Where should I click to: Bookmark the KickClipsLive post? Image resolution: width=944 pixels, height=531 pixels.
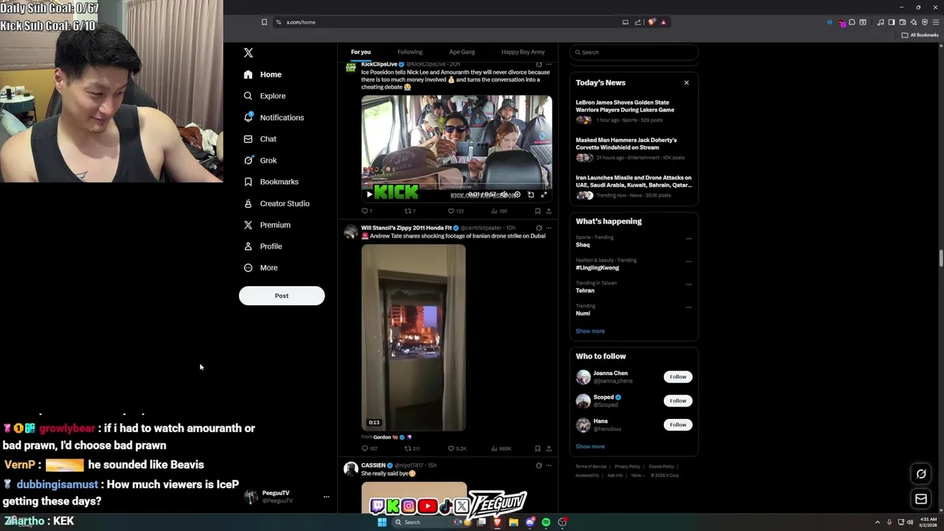click(538, 211)
